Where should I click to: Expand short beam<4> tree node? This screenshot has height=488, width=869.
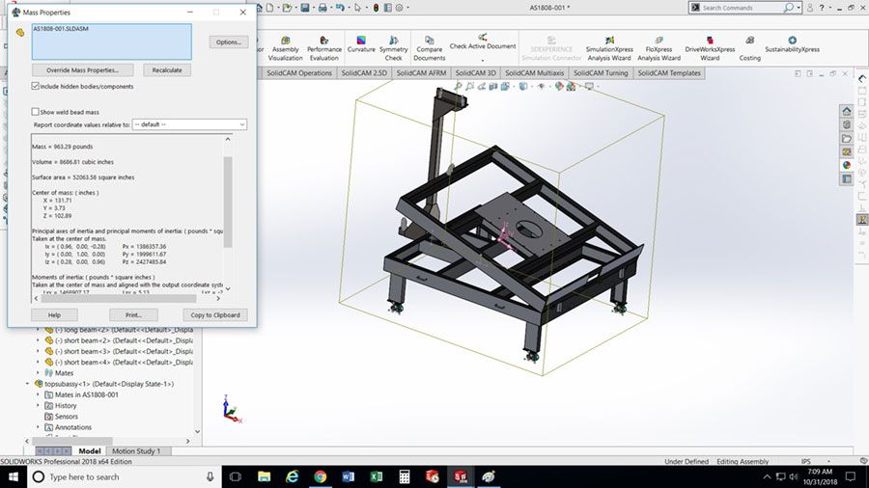(x=39, y=363)
